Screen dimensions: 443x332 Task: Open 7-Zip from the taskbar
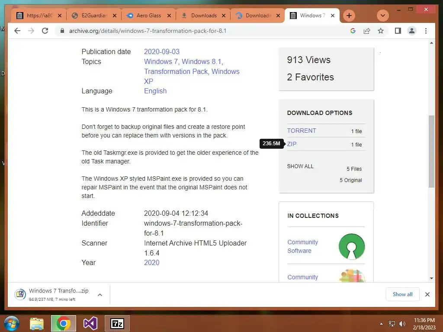click(x=117, y=323)
